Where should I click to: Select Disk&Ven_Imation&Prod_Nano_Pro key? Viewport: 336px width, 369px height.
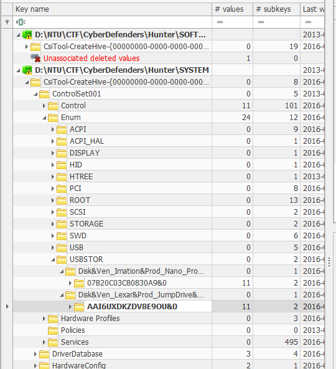click(x=141, y=271)
